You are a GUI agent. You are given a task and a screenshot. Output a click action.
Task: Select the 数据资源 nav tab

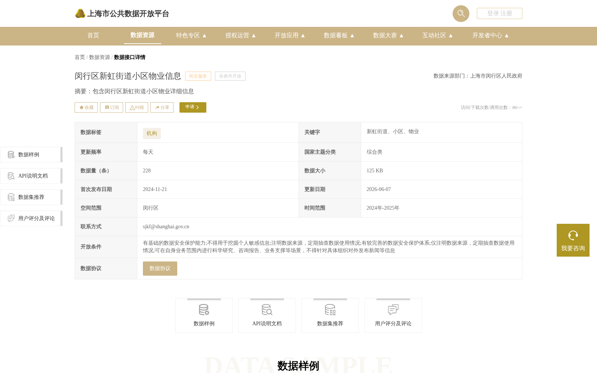[143, 35]
